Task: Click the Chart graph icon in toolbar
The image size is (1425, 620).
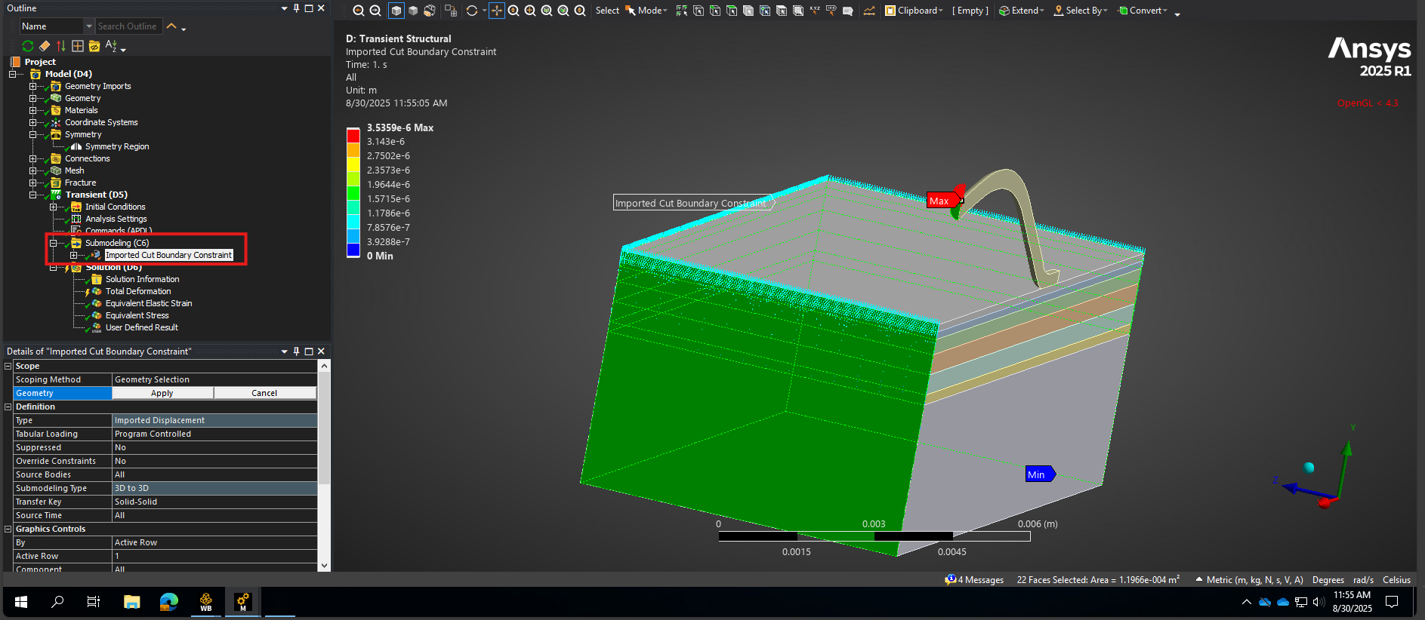Action: tap(869, 11)
